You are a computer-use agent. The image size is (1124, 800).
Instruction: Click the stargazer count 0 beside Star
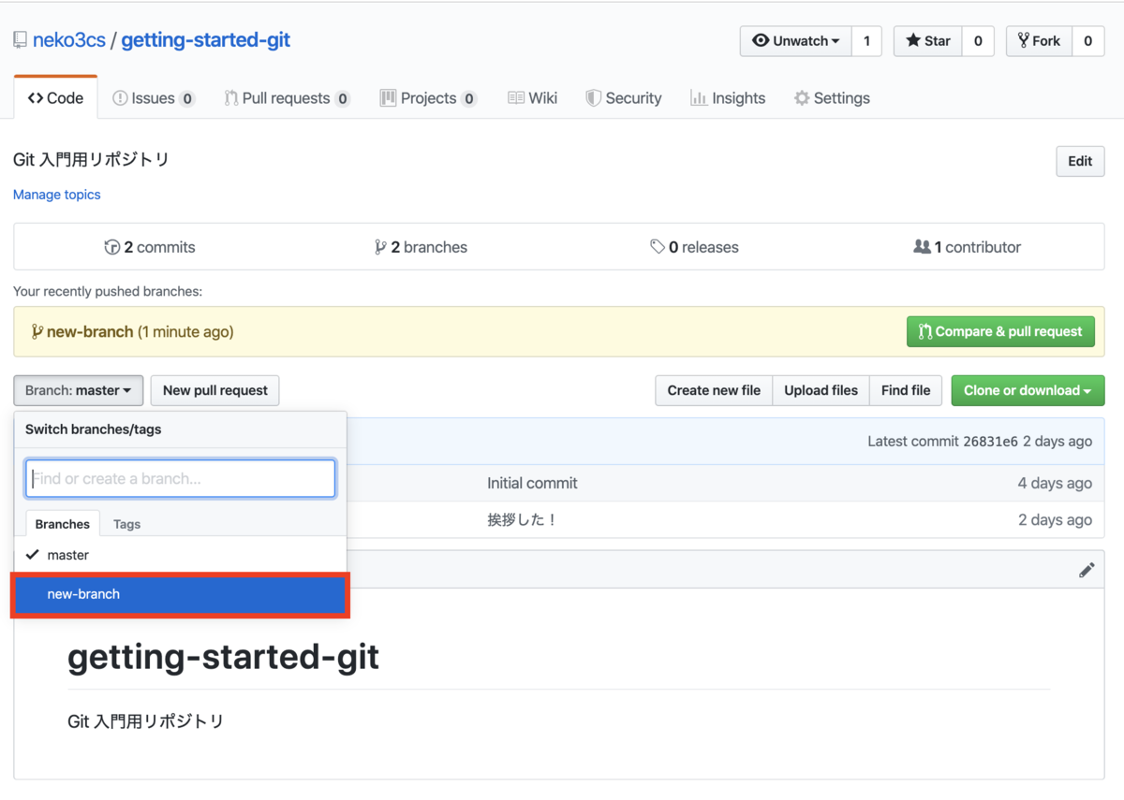(978, 41)
